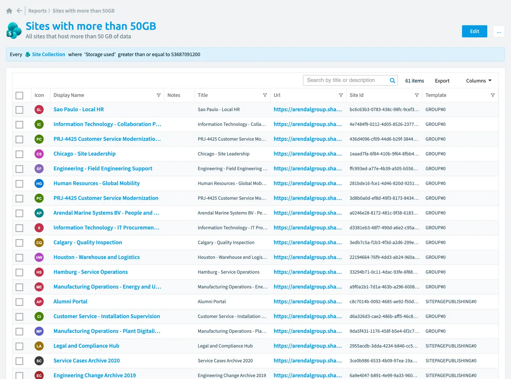Open the more options ellipsis menu
The width and height of the screenshot is (511, 379).
(x=499, y=31)
